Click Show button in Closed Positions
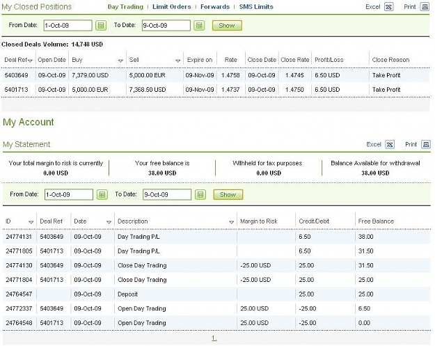Screen dimensions: 435x346 click(x=227, y=26)
